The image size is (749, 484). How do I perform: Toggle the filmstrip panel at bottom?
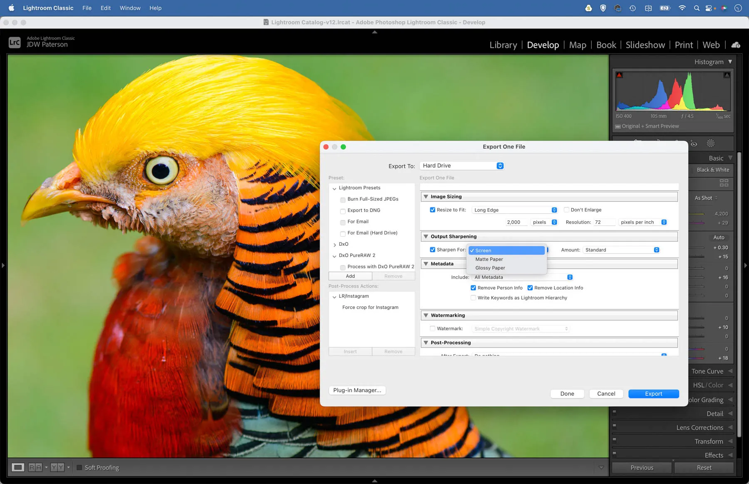point(374,481)
